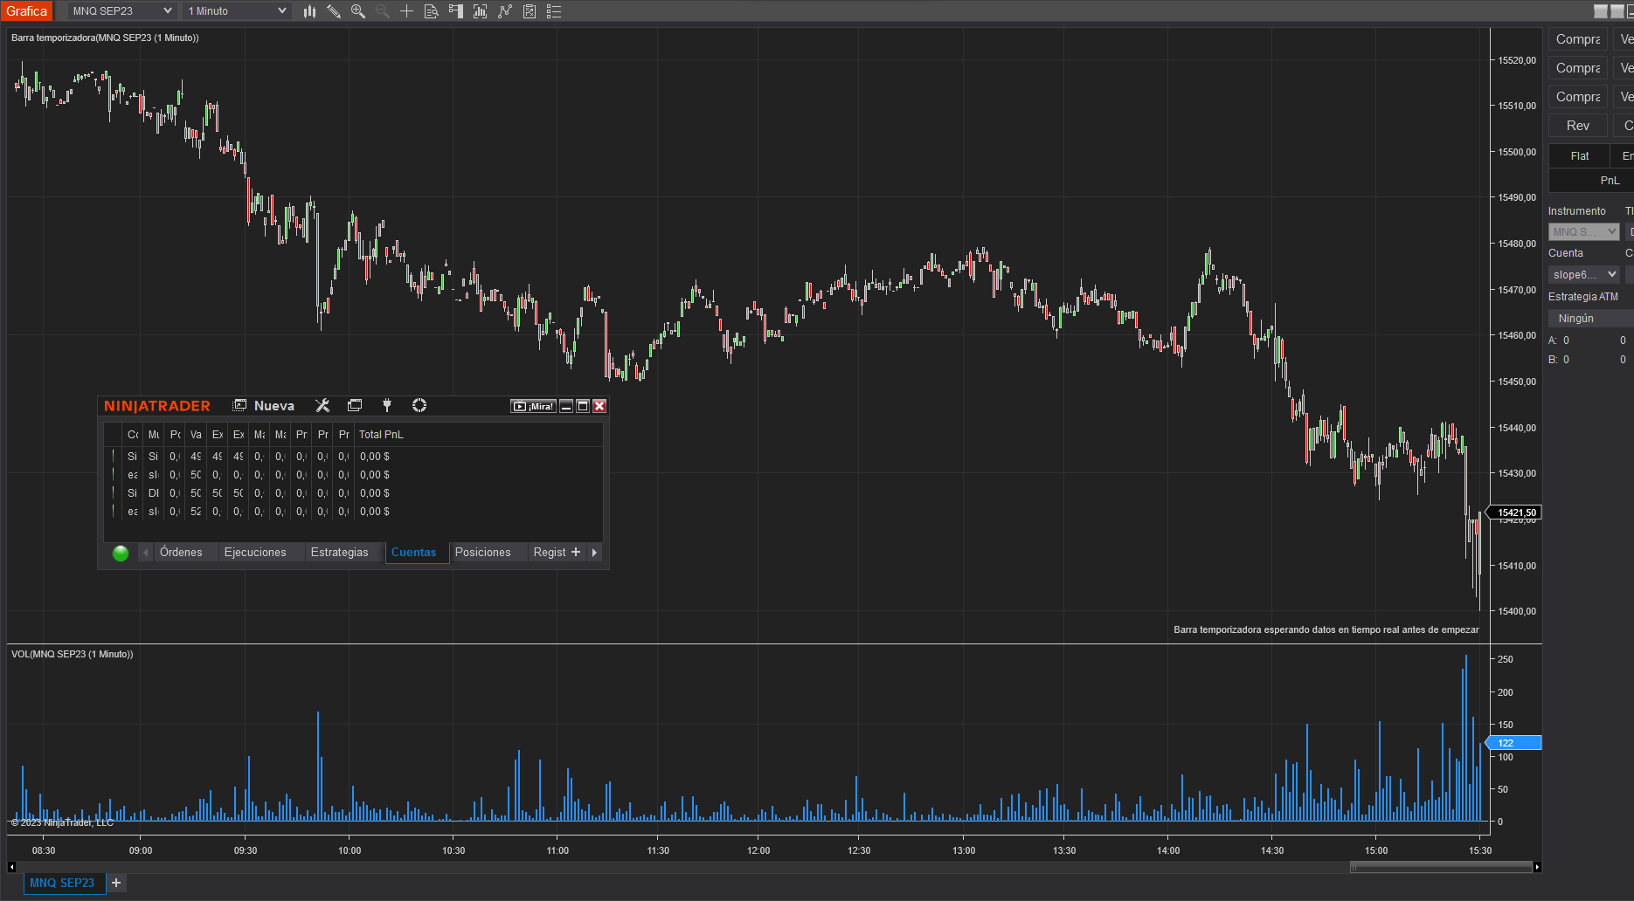Image resolution: width=1634 pixels, height=901 pixels.
Task: Expand the 1 Minuto interval dropdown
Action: (x=237, y=11)
